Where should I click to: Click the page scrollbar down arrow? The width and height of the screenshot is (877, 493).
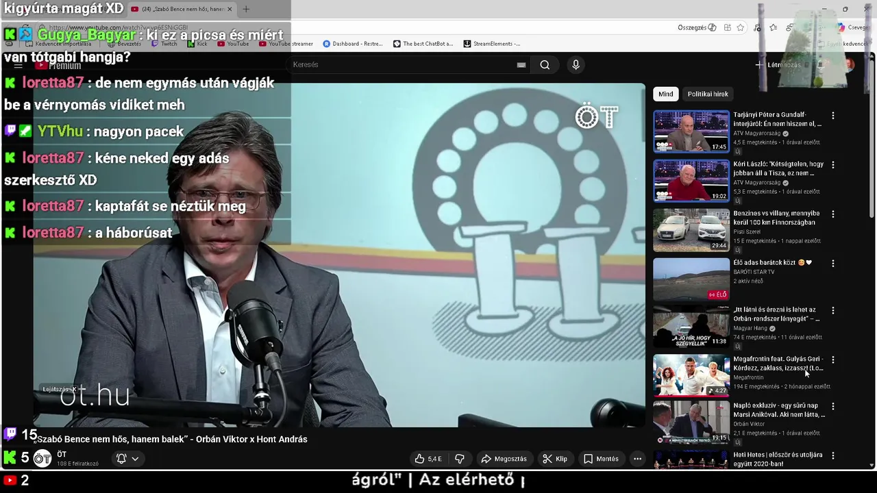[872, 465]
